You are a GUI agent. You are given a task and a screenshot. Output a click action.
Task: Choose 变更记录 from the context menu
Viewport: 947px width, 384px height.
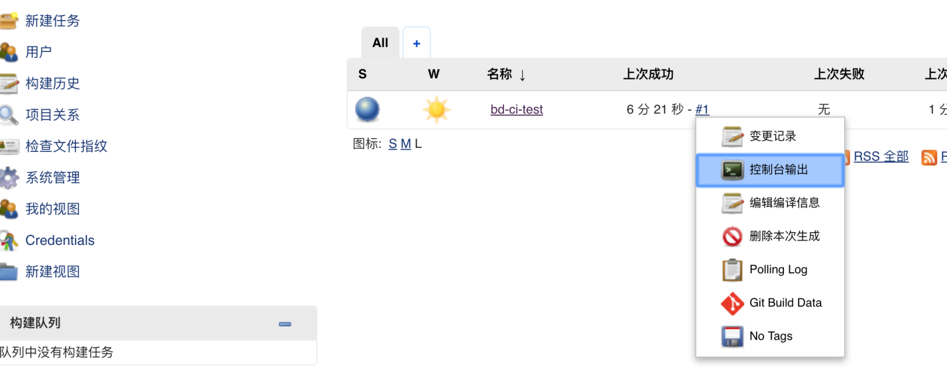[x=772, y=136]
